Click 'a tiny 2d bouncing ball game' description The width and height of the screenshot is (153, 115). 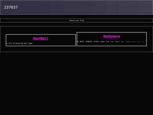pyautogui.click(x=19, y=43)
